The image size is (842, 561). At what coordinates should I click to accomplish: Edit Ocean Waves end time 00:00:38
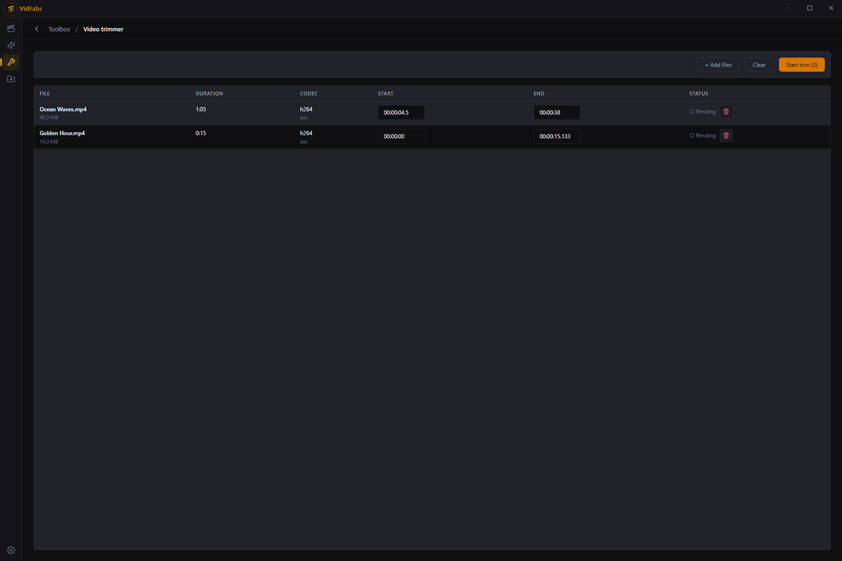click(x=557, y=112)
